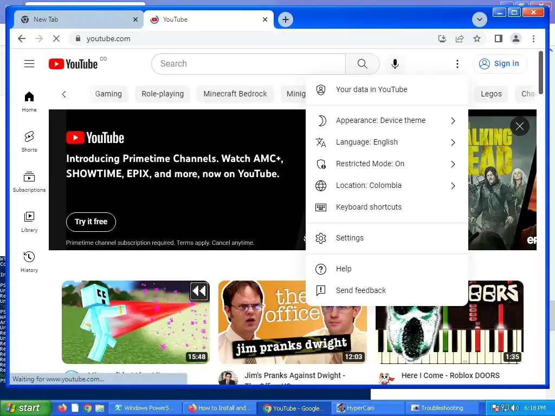Click the search magnifier button
This screenshot has width=555, height=416.
[x=362, y=64]
